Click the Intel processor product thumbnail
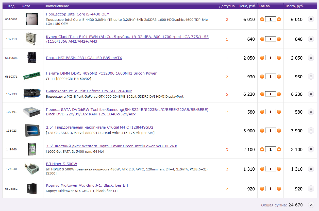Viewport: 319px width, 211px height. pyautogui.click(x=32, y=19)
